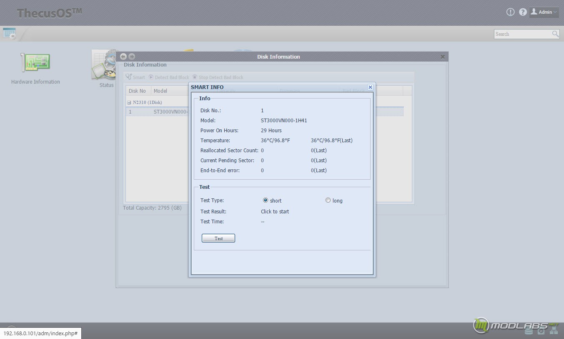This screenshot has height=339, width=564.
Task: Click Stop Detect Bad Block
Action: tap(218, 77)
